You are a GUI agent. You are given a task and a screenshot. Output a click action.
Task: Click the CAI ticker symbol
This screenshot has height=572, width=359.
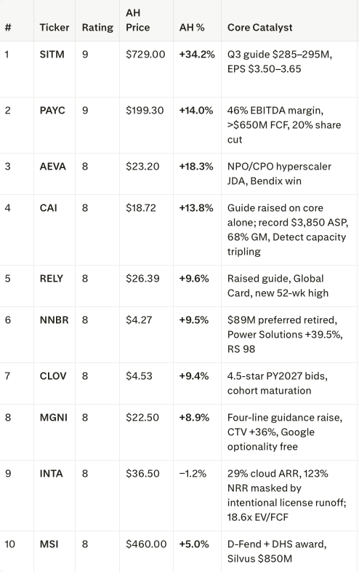(49, 208)
